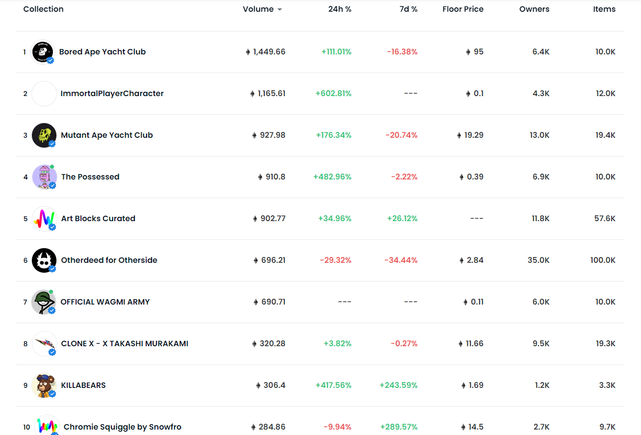The image size is (641, 435).
Task: Click the Volume sort arrow
Action: click(280, 9)
